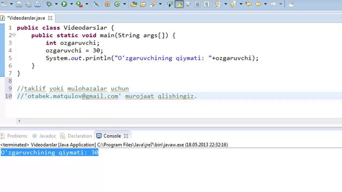Click the Next Annotation down arrow icon
The width and height of the screenshot is (342, 192).
pos(217,4)
